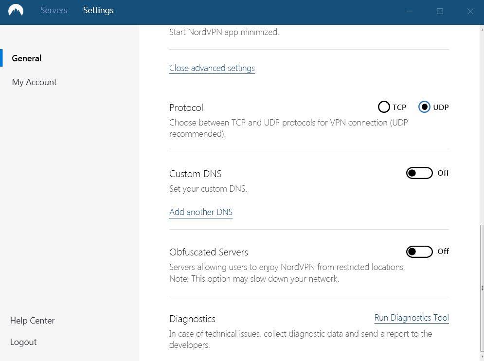
Task: Maximize the NordVPN window
Action: coord(440,11)
